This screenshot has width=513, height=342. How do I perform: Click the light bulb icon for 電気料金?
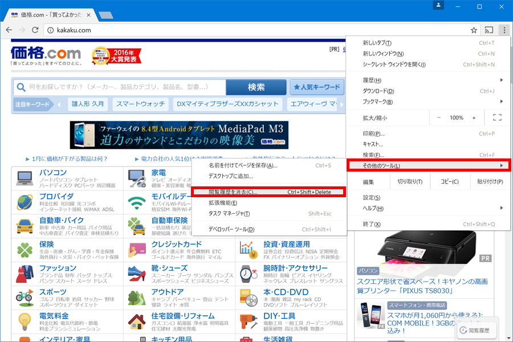(25, 321)
